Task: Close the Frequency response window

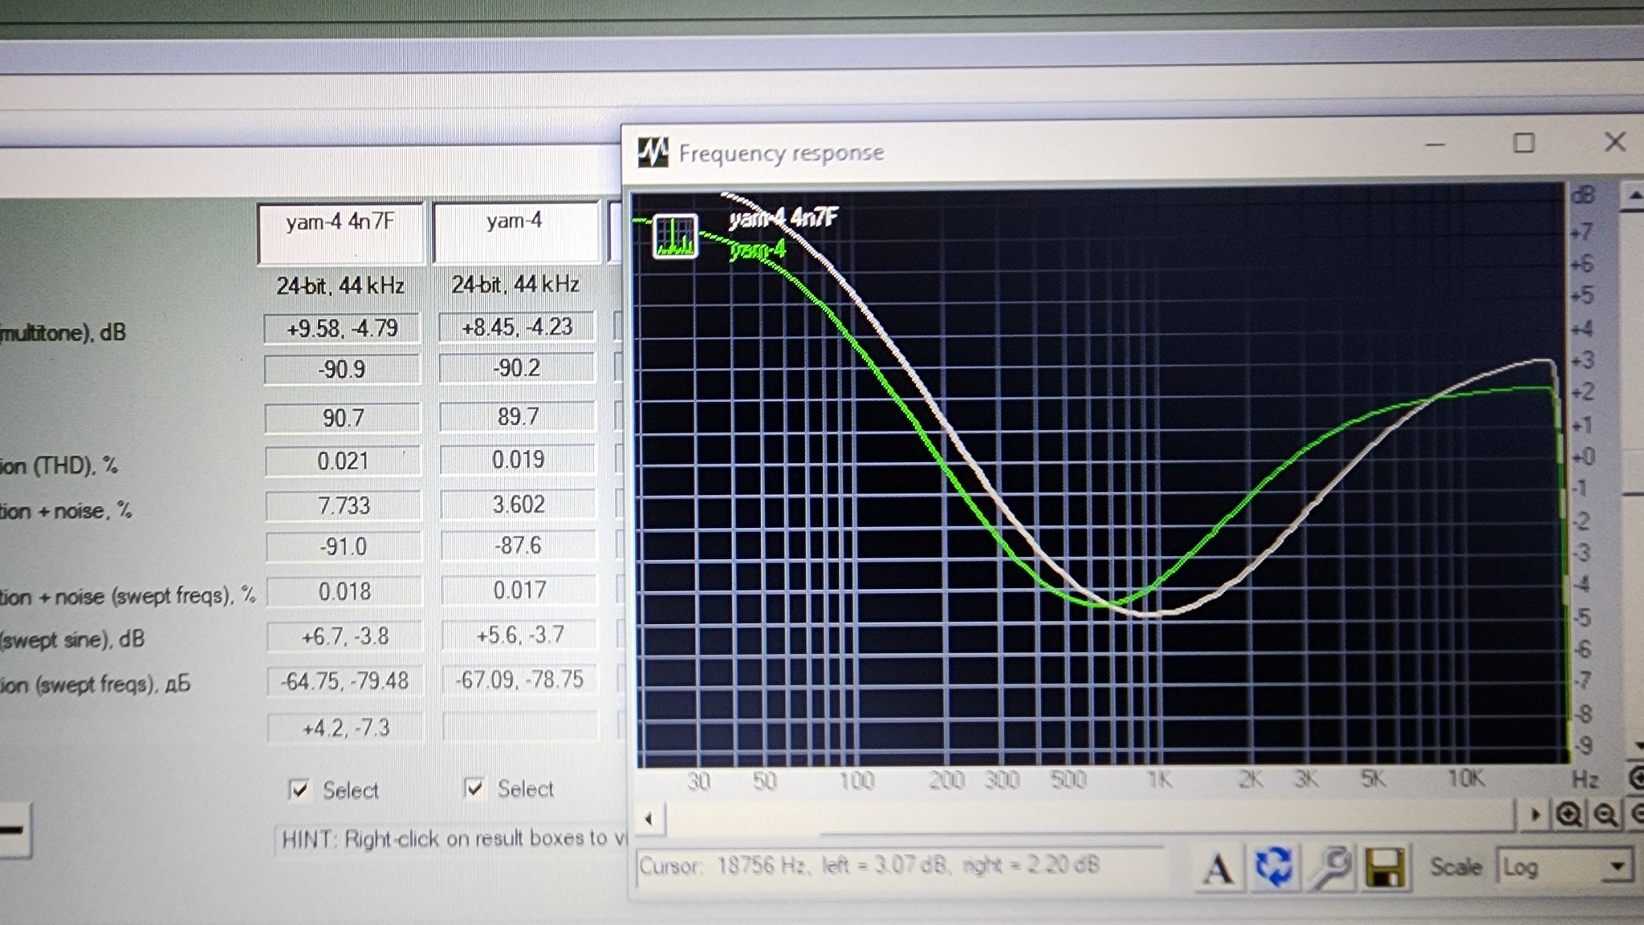Action: pos(1615,142)
